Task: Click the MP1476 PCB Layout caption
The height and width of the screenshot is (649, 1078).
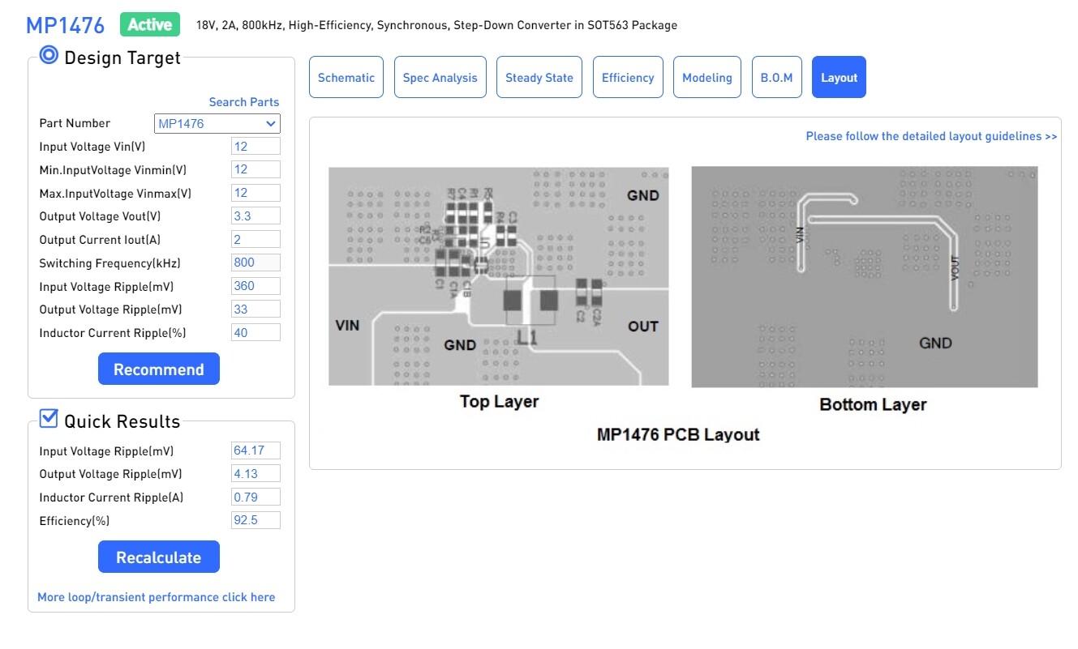Action: [x=678, y=434]
